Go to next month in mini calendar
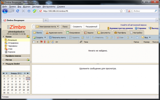 tap(25, 73)
